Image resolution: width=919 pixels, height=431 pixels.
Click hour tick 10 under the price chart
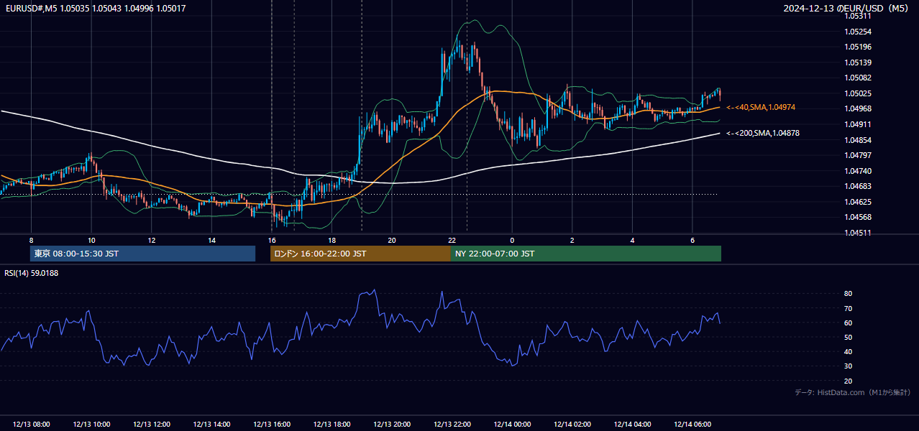(x=91, y=240)
